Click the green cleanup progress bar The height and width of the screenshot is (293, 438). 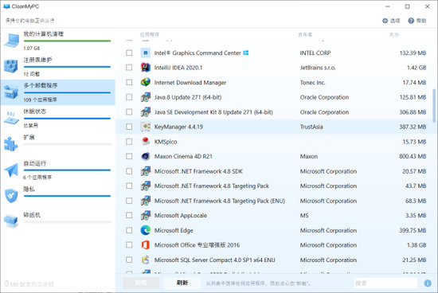click(67, 41)
